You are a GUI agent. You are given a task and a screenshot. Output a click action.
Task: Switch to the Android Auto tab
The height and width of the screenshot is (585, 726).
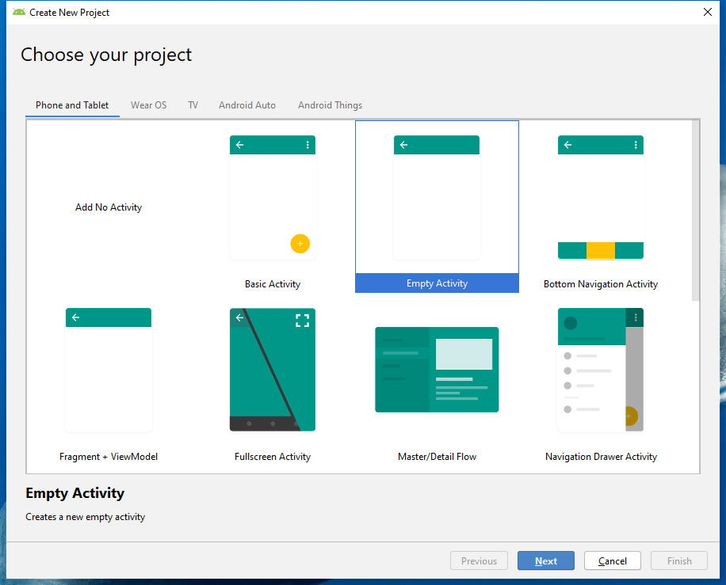point(246,104)
